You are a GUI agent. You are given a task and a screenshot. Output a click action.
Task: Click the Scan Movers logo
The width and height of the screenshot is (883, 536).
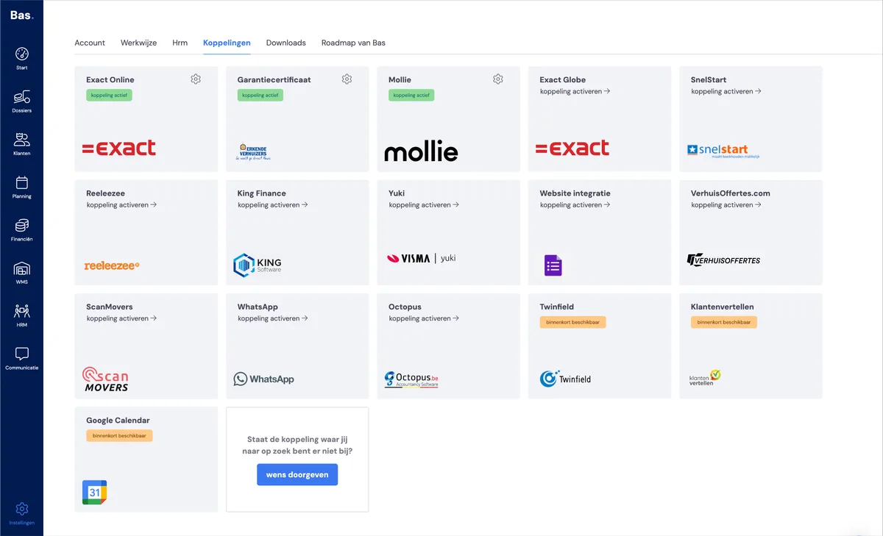click(105, 379)
